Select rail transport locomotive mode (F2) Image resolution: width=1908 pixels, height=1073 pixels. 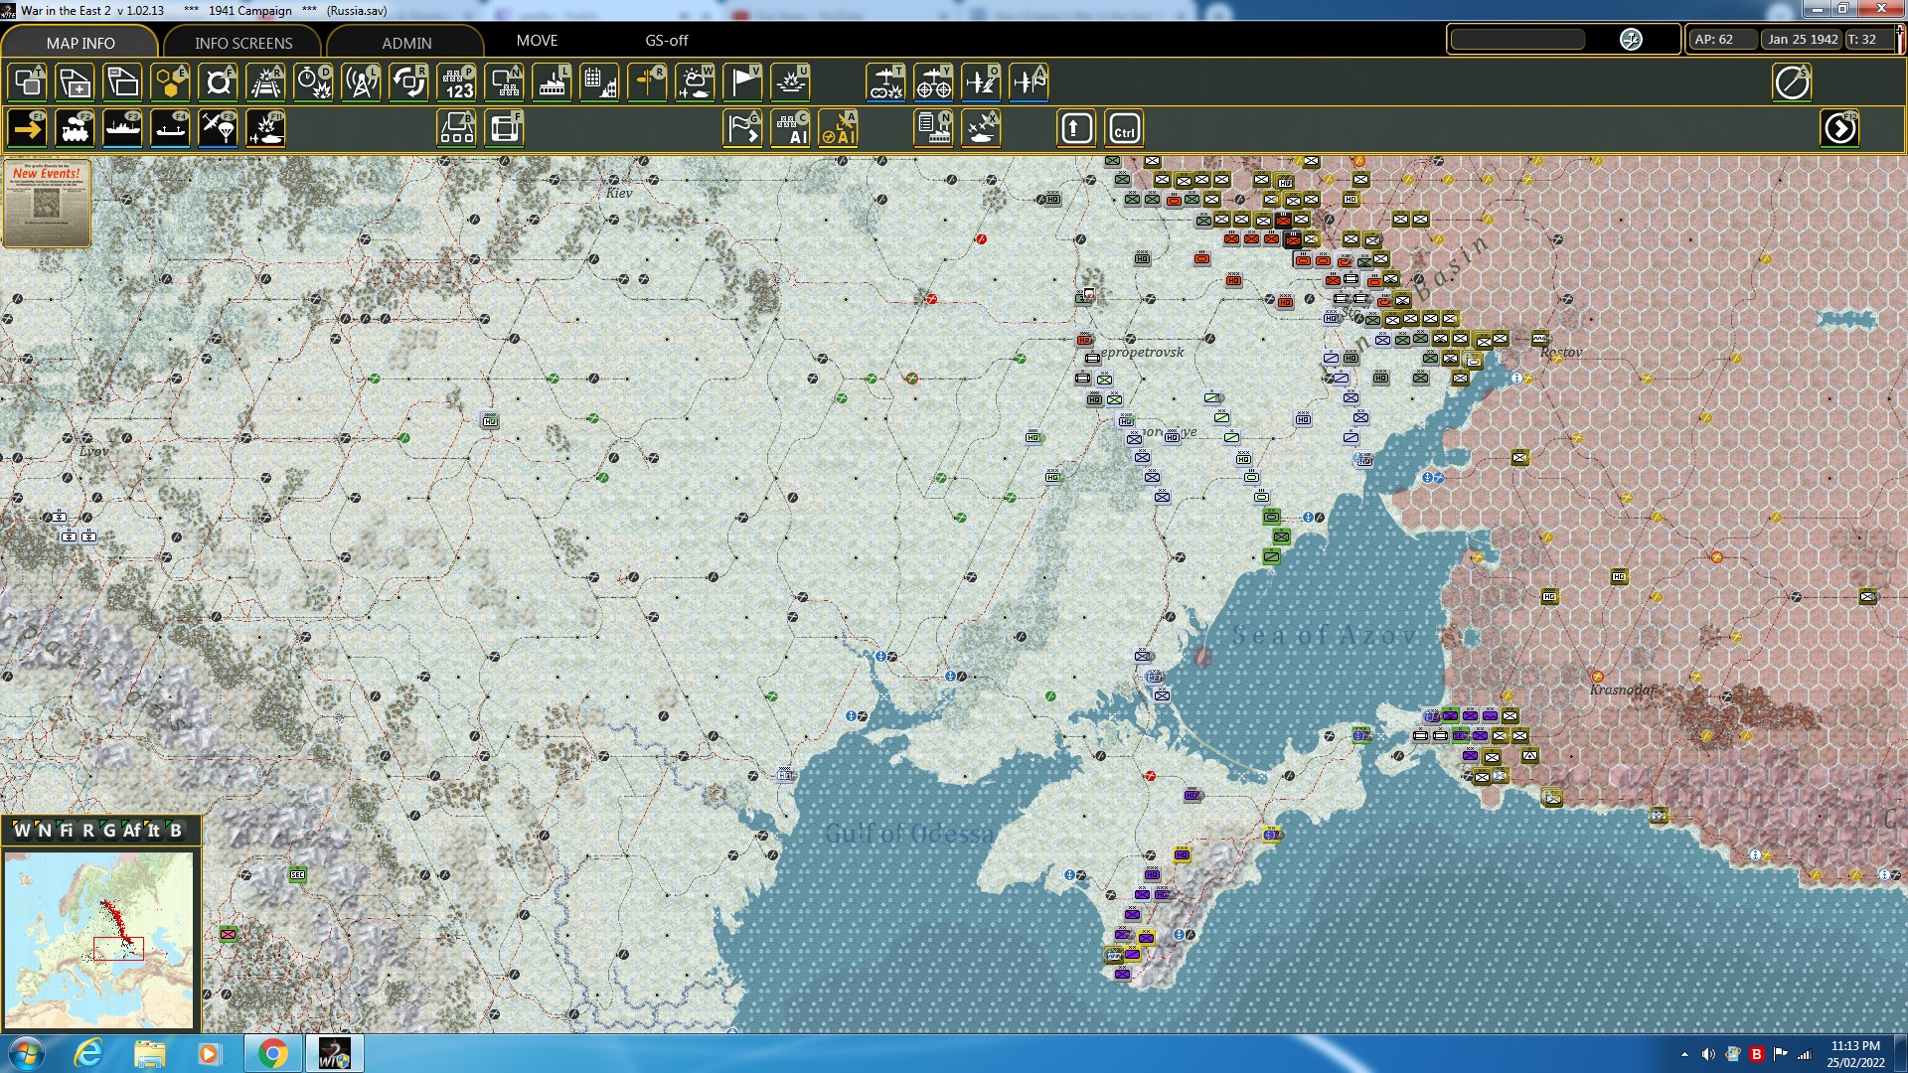[x=76, y=129]
